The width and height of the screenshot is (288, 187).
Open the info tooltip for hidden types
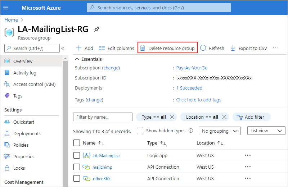click(191, 131)
